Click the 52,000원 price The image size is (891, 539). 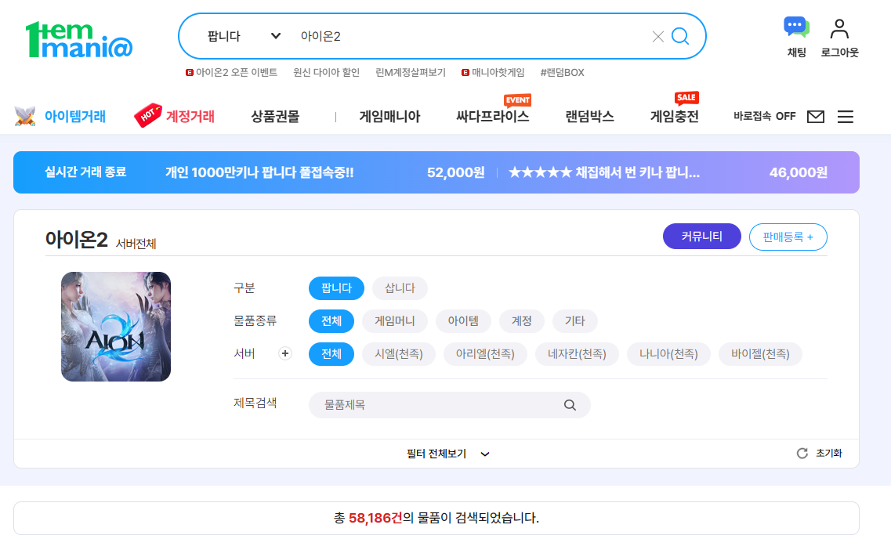[456, 172]
